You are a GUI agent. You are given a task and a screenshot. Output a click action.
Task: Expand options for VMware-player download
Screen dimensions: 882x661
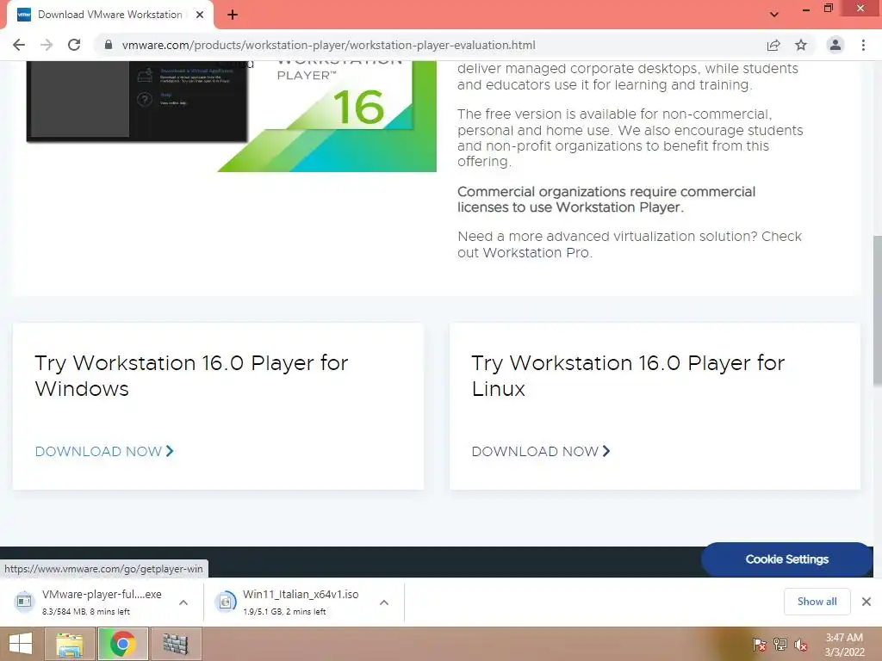coord(183,602)
